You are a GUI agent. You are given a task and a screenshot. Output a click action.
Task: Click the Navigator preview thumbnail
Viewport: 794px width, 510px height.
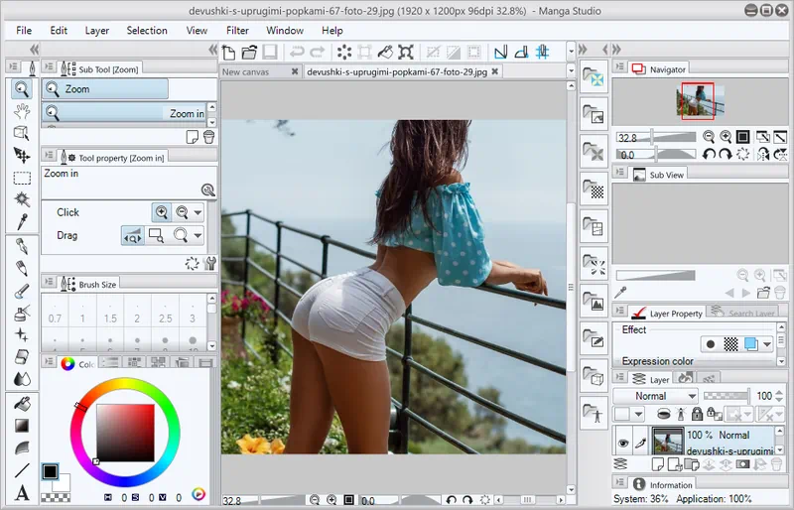coord(701,100)
